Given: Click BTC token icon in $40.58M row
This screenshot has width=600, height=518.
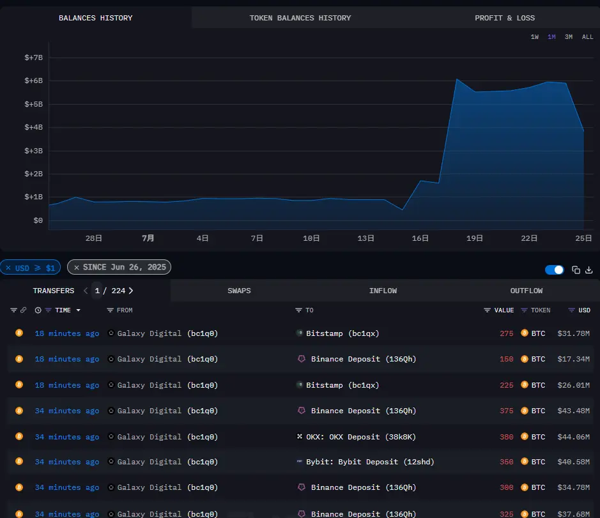Looking at the screenshot, I should pyautogui.click(x=525, y=461).
